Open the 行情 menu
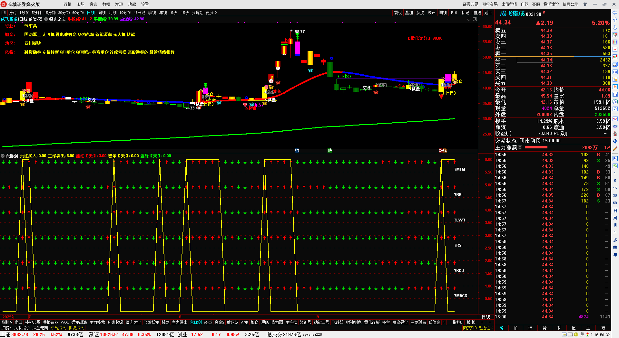Screen dimensions: 619x338 click(x=68, y=4)
